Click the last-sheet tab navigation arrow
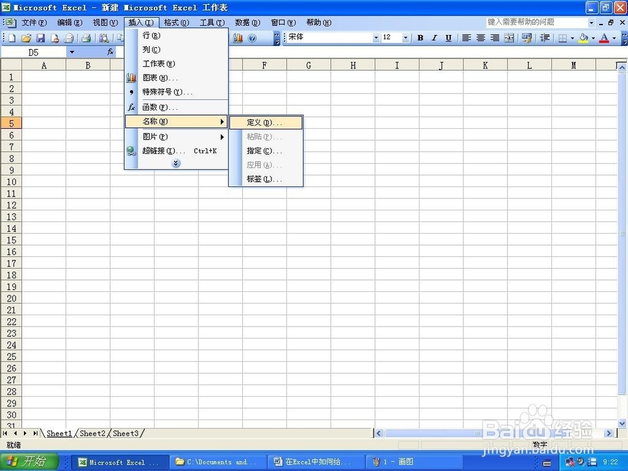 pyautogui.click(x=36, y=433)
